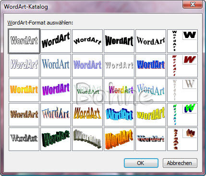Pick the dark green 3D block WordArt

point(56,139)
